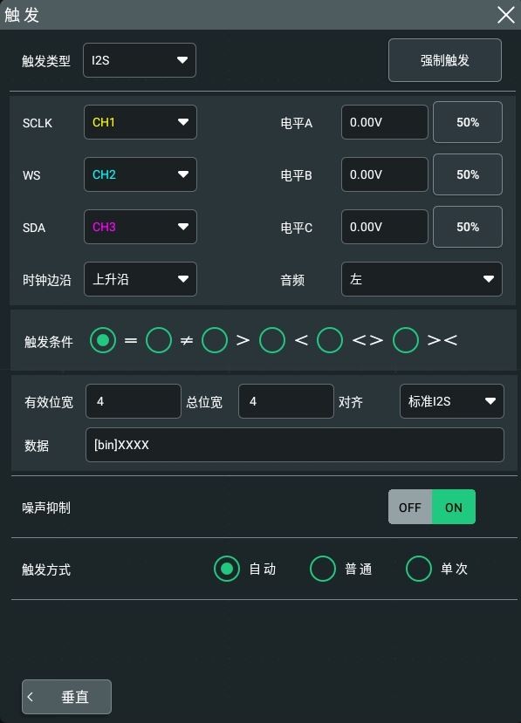
Task: Select the less-than trigger condition
Action: (272, 340)
